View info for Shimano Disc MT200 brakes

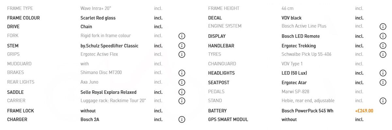[x=182, y=73]
